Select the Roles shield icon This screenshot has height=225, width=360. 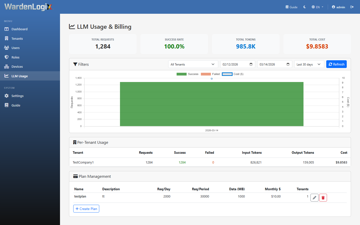tap(7, 57)
